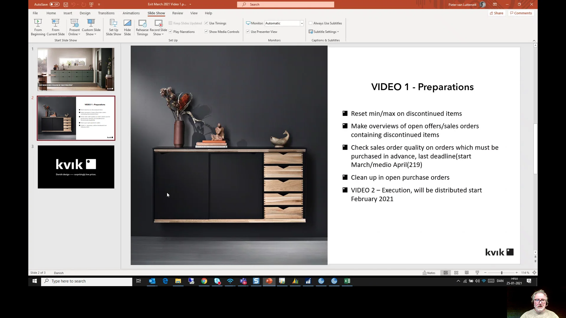Switch to Slide Sorter view
Image resolution: width=566 pixels, height=318 pixels.
[456, 273]
